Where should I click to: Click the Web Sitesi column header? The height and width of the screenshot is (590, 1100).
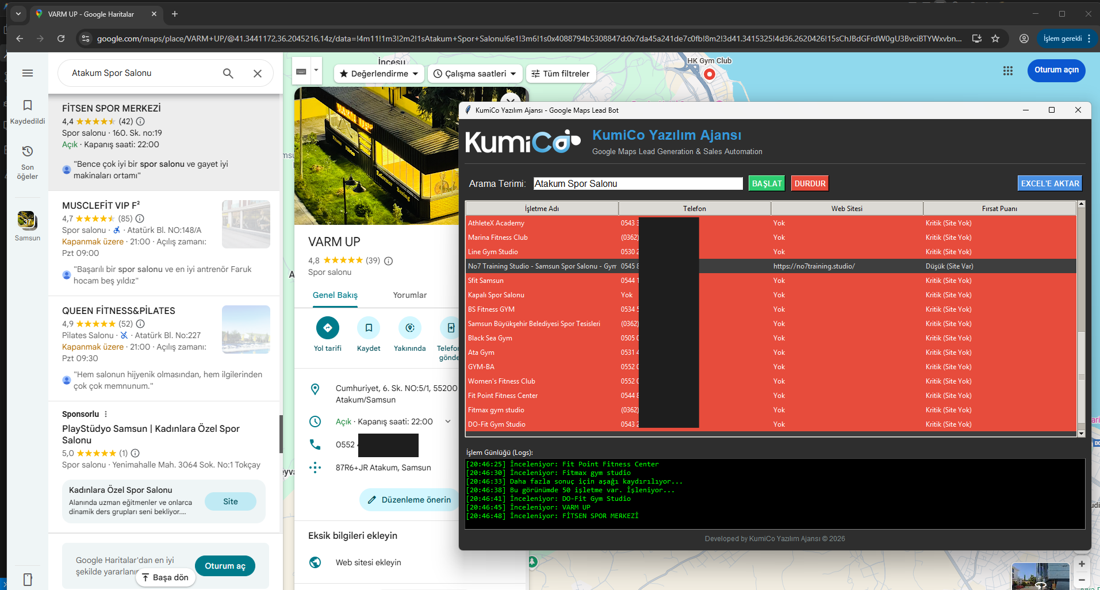click(847, 209)
